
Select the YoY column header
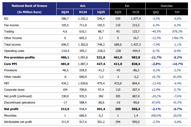tap(177, 12)
